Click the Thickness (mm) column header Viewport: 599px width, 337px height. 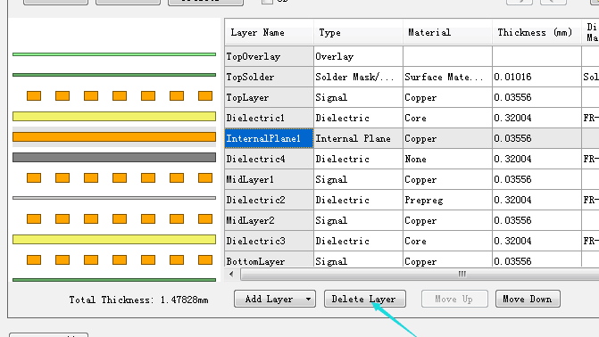pyautogui.click(x=537, y=32)
